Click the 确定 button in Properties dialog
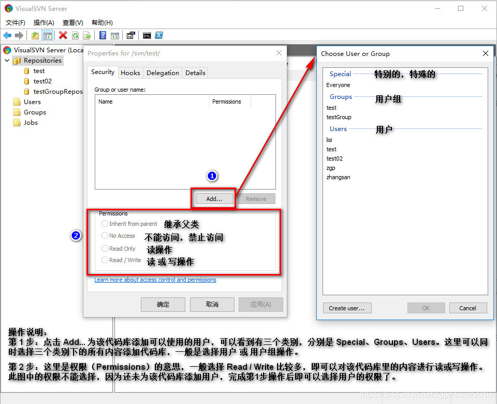Screen dimensions: 497x404 point(163,305)
